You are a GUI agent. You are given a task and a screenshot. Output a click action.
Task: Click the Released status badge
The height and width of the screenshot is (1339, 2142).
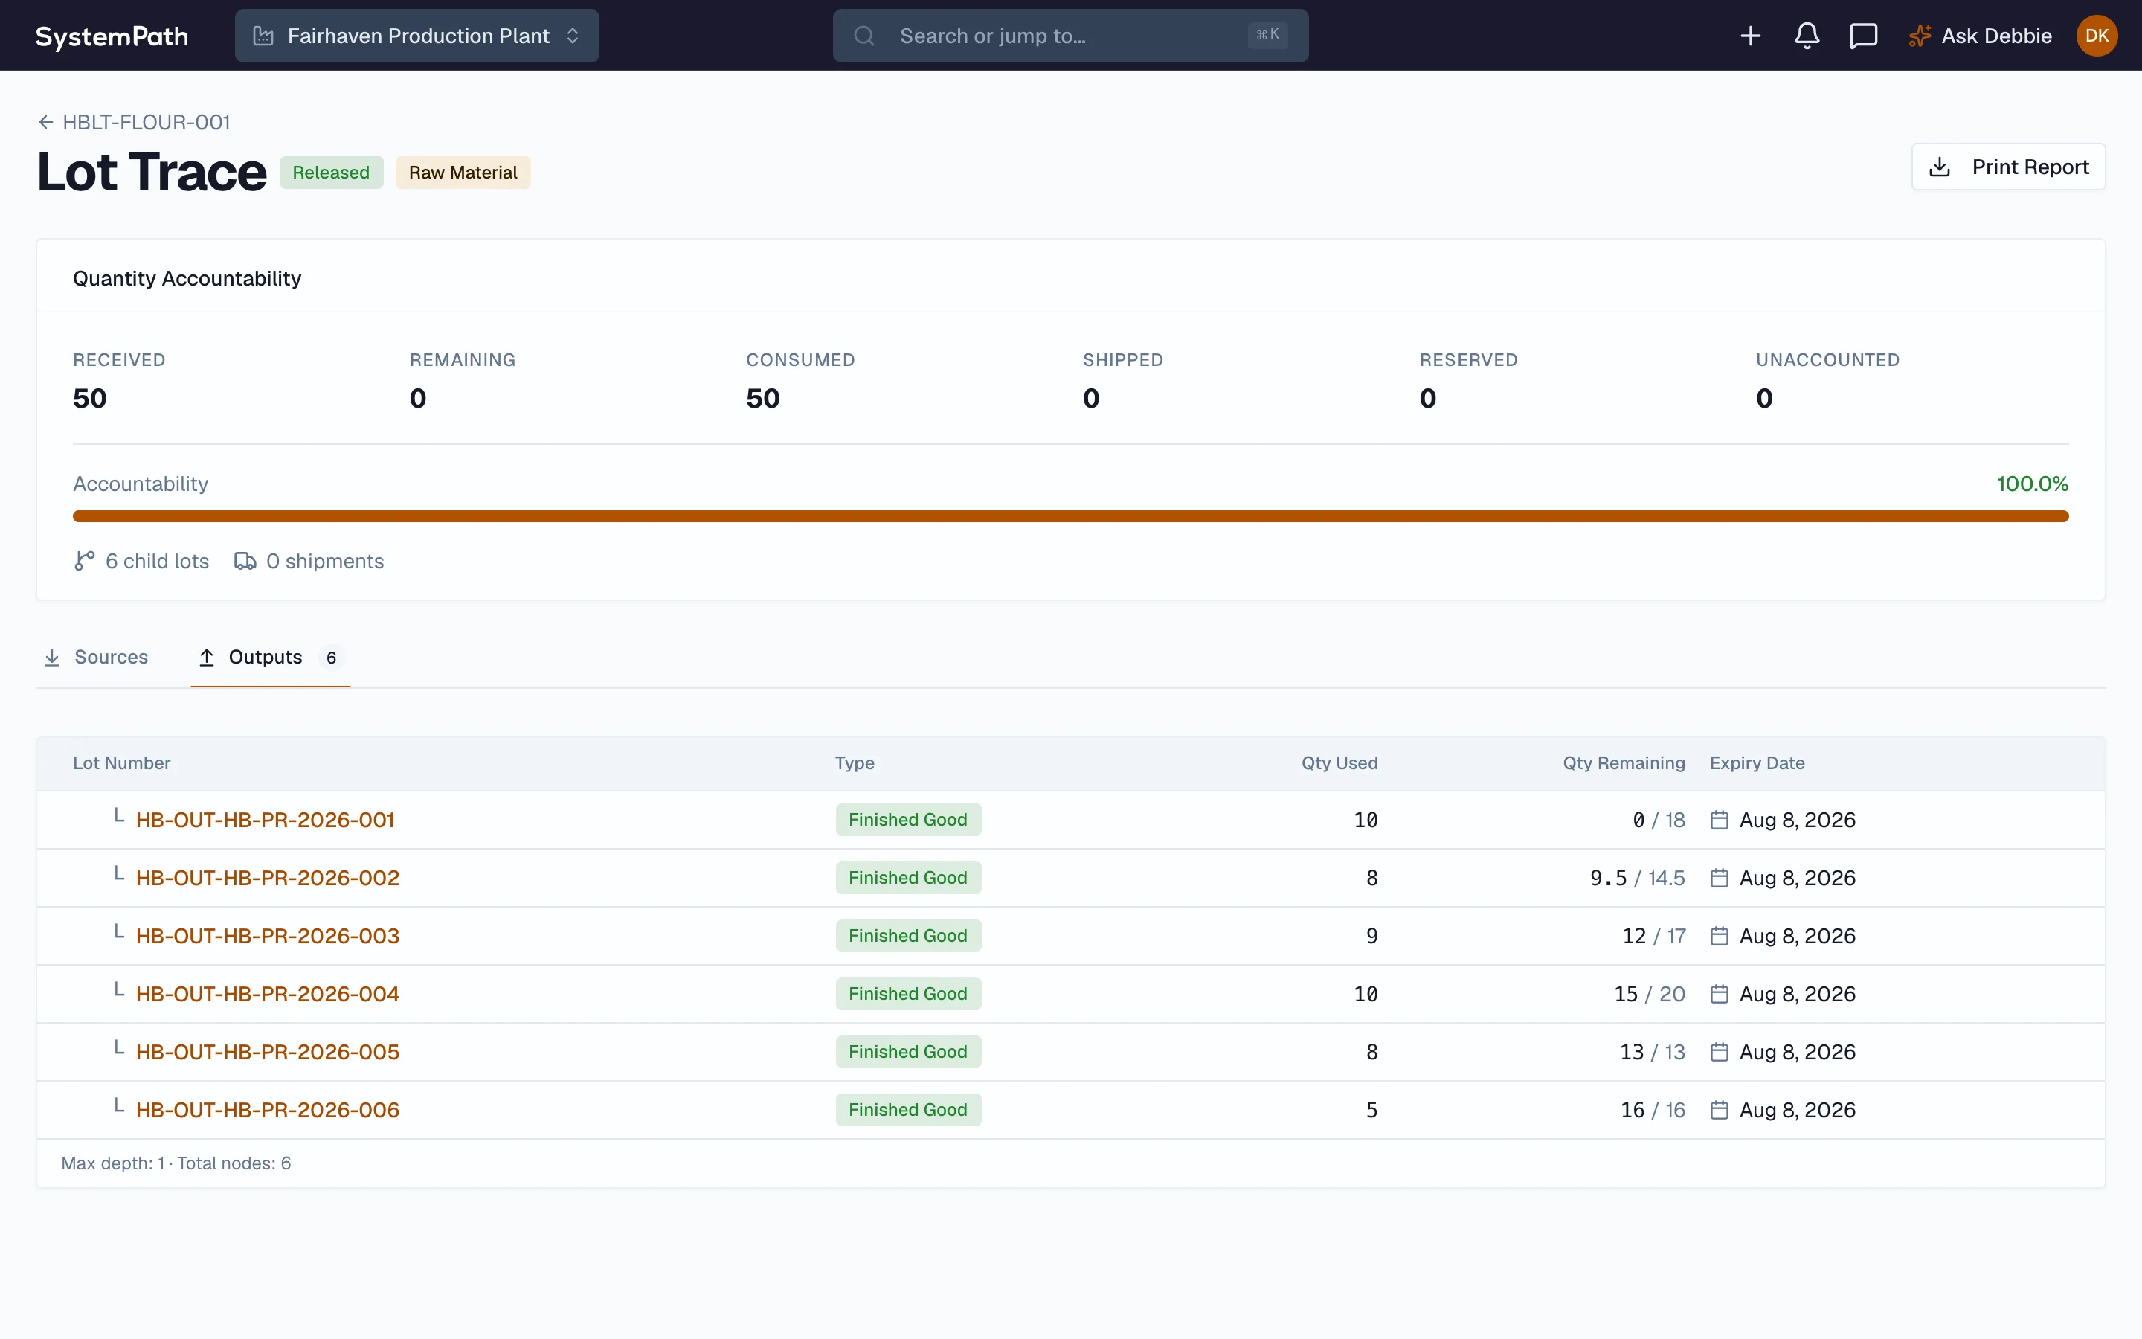tap(331, 173)
